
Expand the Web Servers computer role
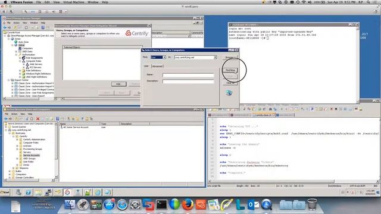pos(24,64)
